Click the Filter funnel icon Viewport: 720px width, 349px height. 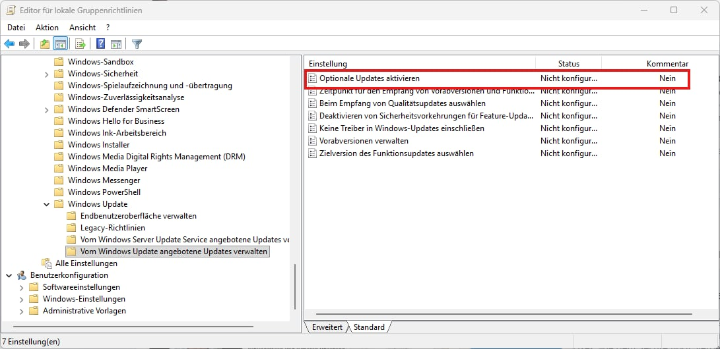(137, 44)
